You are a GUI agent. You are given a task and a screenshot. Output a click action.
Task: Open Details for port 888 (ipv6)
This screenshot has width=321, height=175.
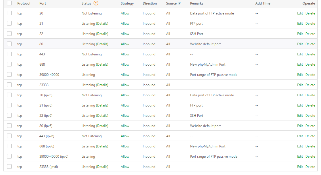102,146
